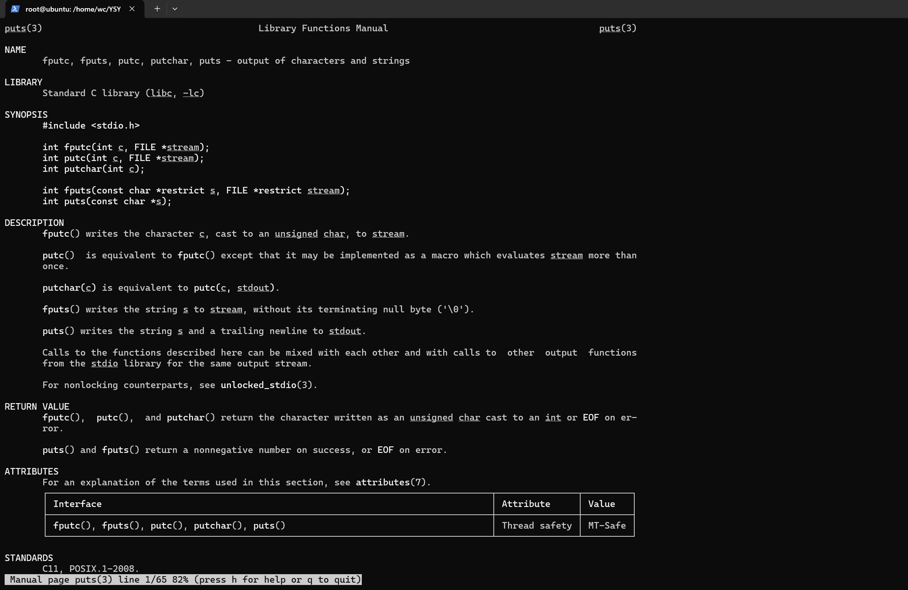This screenshot has width=908, height=590.
Task: Click the MT-Safe value table cell
Action: [x=607, y=526]
